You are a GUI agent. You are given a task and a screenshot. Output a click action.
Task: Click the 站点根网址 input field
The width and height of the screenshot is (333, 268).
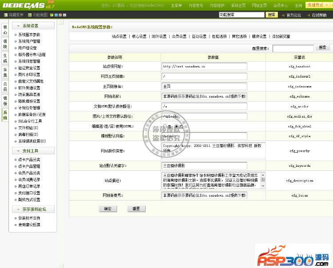pos(204,67)
